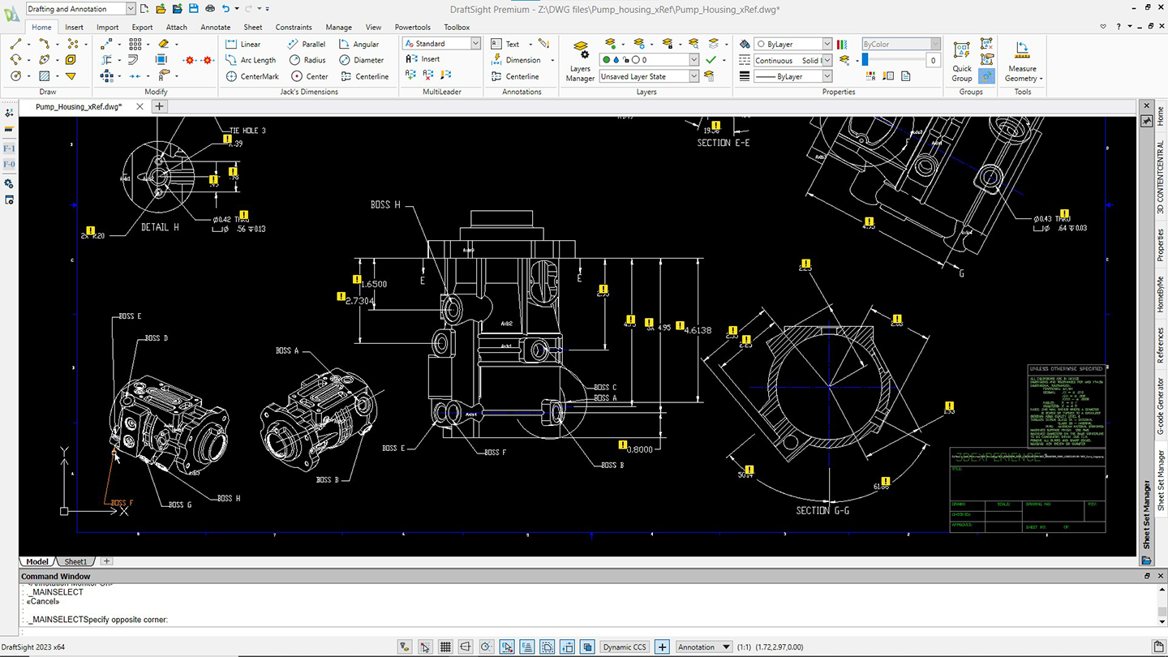1168x657 pixels.
Task: Print the drawing using the printer icon
Action: [209, 8]
